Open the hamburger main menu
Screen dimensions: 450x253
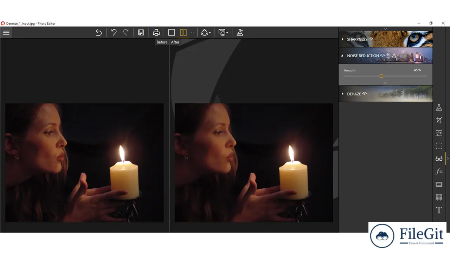tap(6, 33)
